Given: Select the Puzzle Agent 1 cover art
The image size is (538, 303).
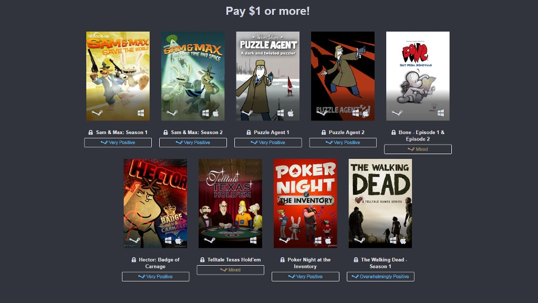Looking at the screenshot, I should point(268,76).
